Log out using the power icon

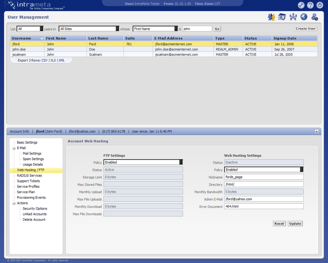tap(320, 5)
